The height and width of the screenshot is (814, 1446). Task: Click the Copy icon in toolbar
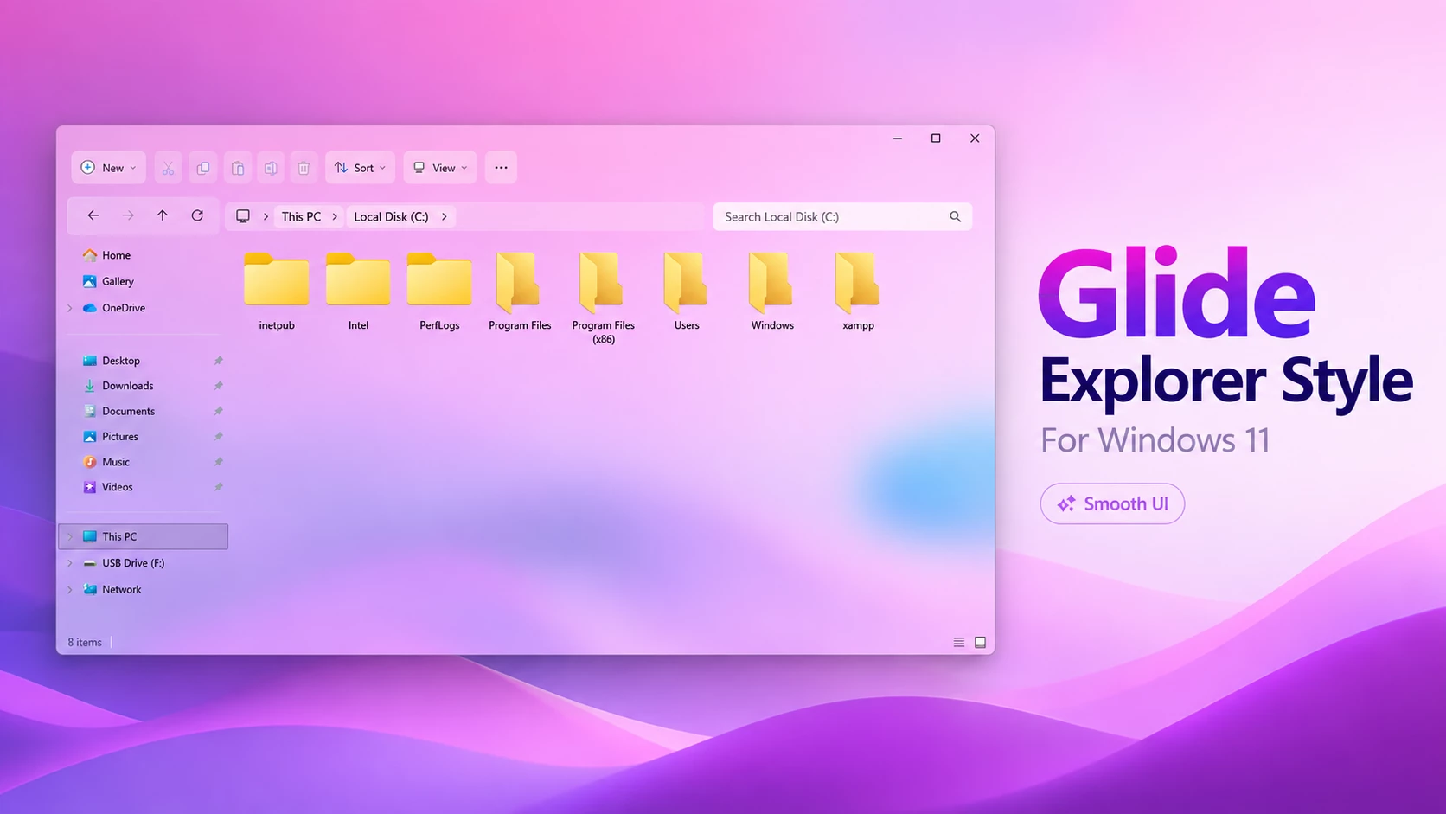pyautogui.click(x=203, y=168)
